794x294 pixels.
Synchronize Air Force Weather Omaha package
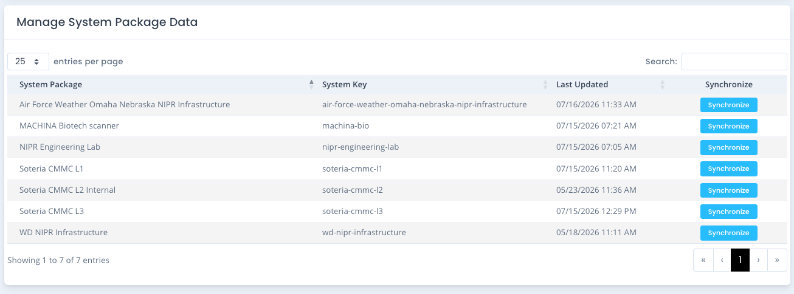tap(728, 105)
